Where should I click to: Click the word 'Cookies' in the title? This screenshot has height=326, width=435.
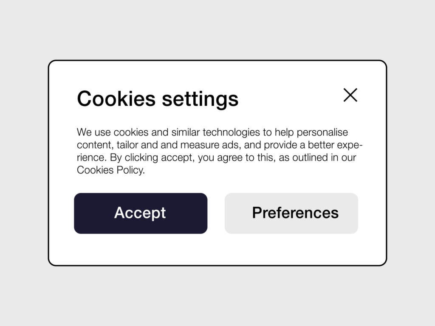click(x=116, y=98)
